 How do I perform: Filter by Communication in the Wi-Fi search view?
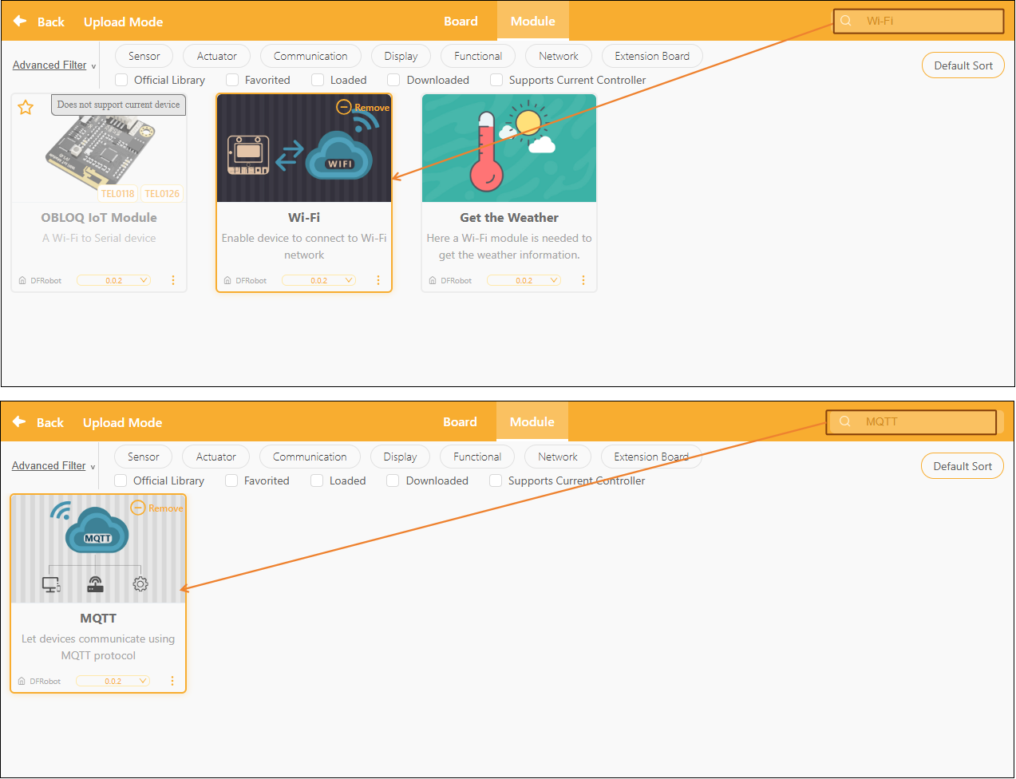click(x=310, y=56)
